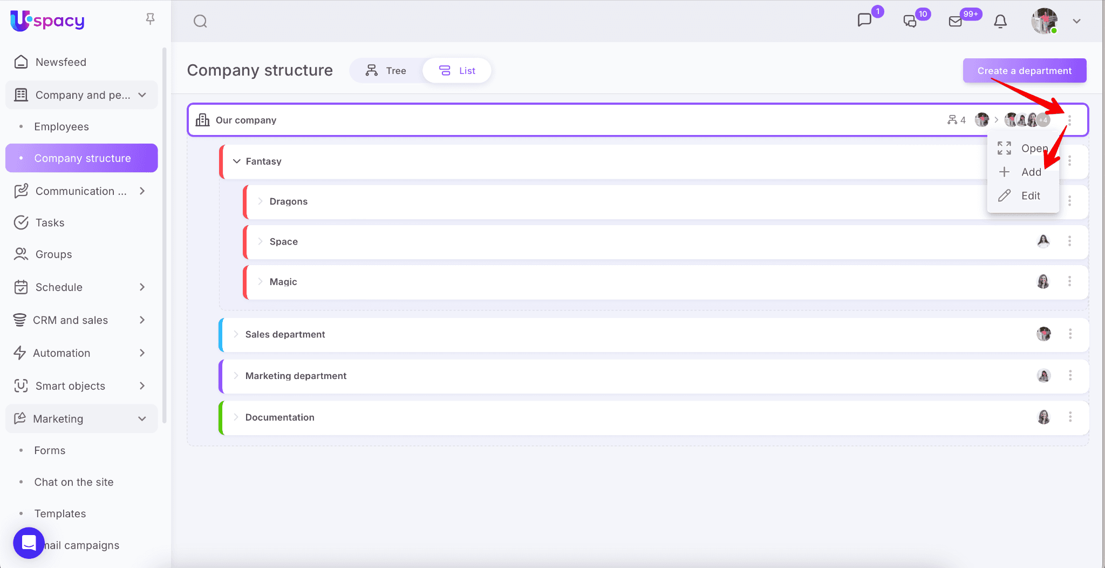Open group chats icon with badge 10

point(910,21)
